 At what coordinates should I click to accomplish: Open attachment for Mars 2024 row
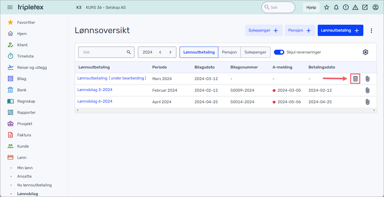(367, 79)
